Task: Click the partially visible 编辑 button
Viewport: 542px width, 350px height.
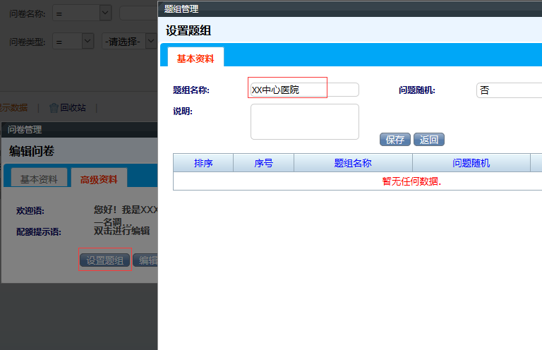Action: [x=147, y=260]
